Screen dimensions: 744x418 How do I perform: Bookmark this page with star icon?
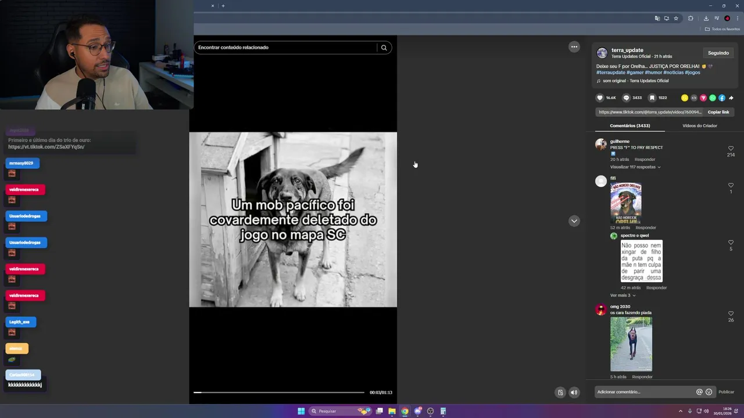coord(676,19)
